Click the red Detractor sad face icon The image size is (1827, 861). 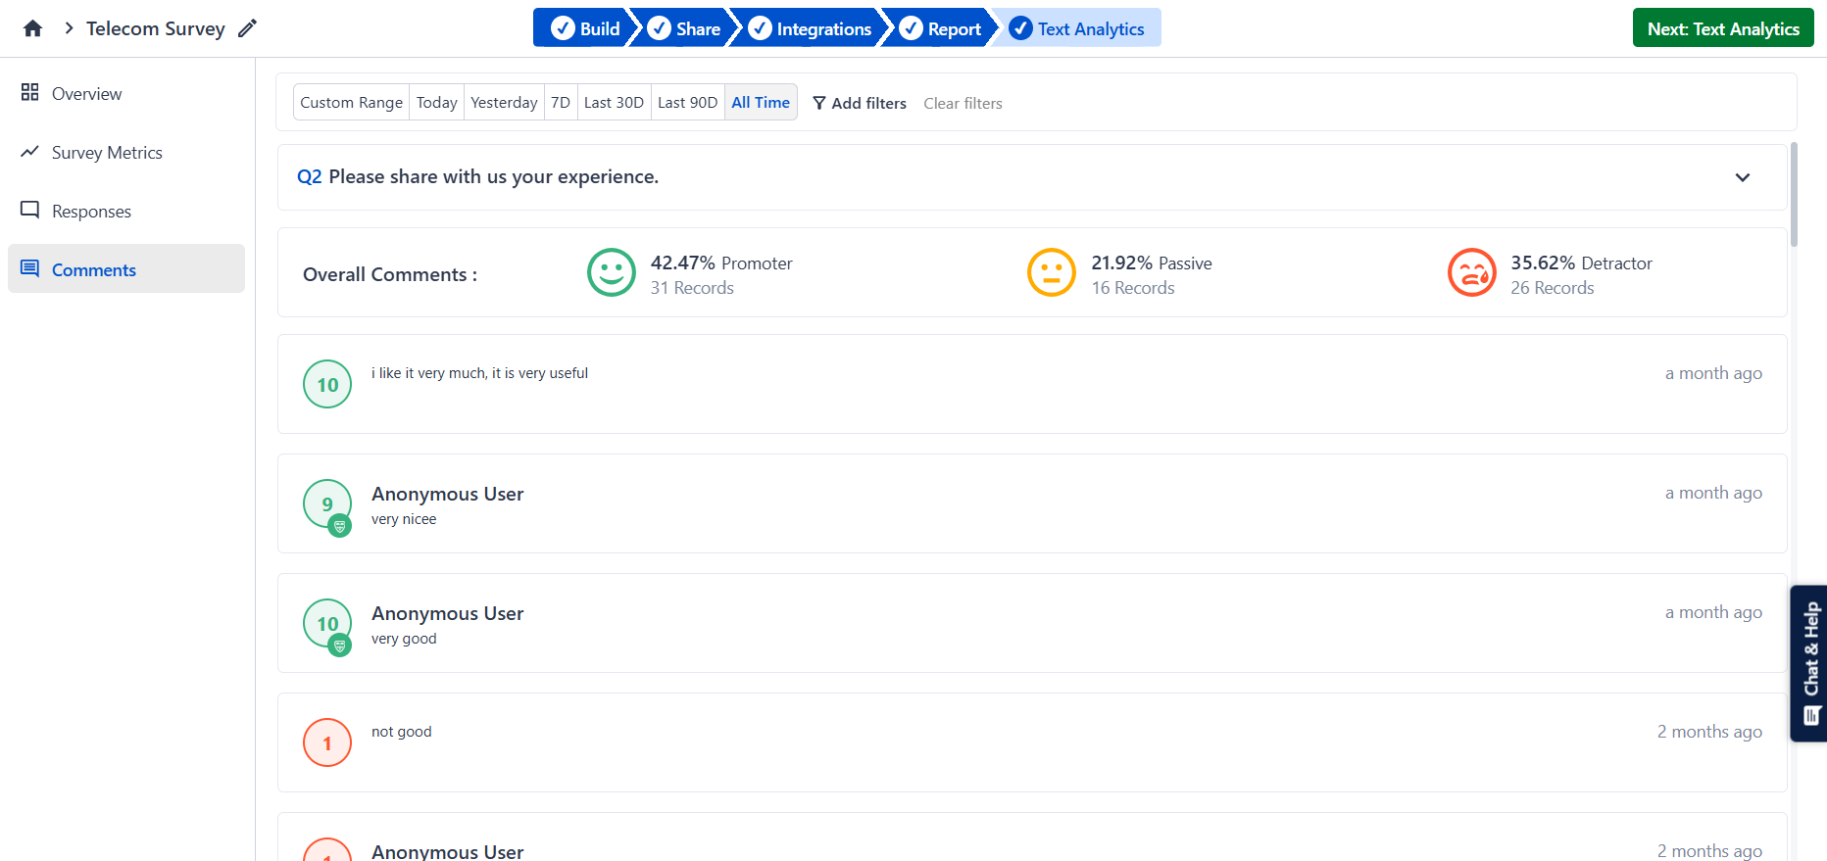(1471, 272)
